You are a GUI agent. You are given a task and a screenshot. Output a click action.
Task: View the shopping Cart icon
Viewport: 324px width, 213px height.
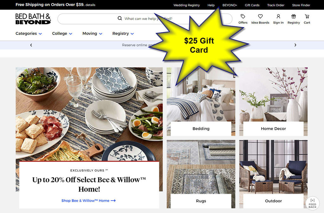307,16
